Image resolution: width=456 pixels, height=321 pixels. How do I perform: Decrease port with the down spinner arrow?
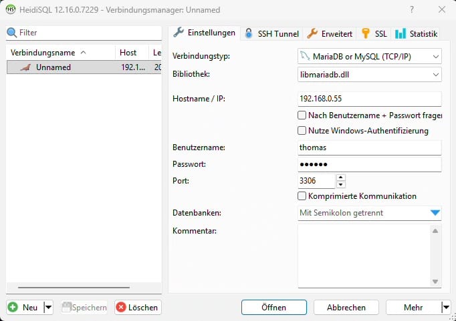pyautogui.click(x=341, y=185)
